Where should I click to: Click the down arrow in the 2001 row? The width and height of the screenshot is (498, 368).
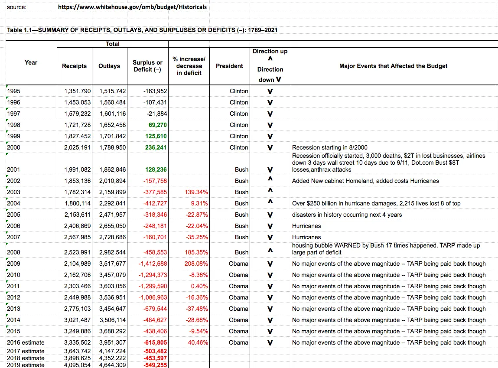tap(270, 170)
